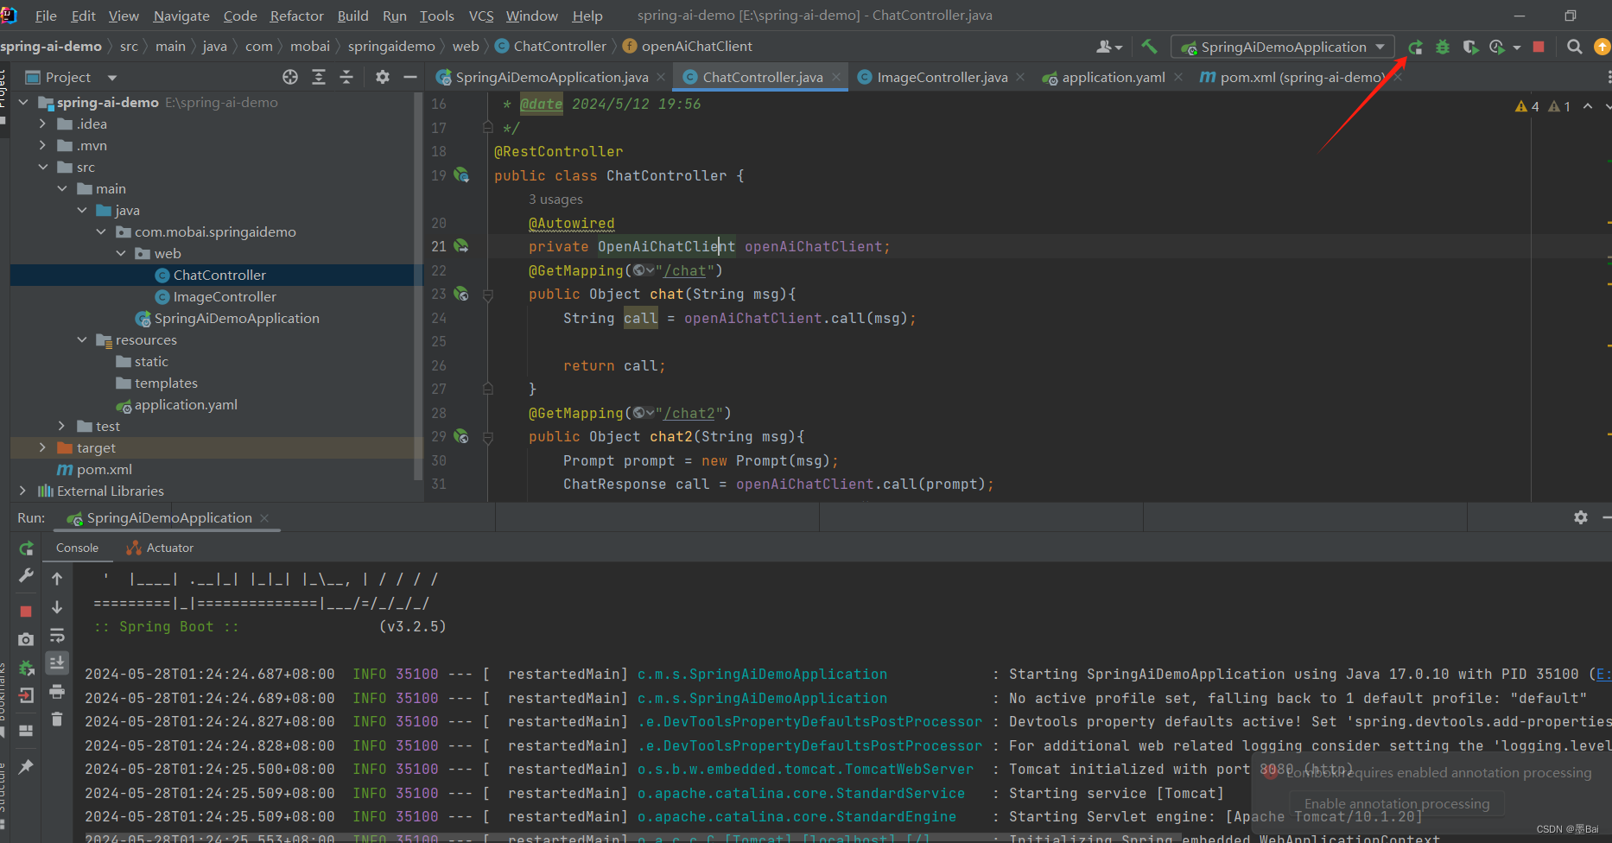This screenshot has width=1612, height=843.
Task: Start debugging with the green bug icon
Action: click(x=1443, y=47)
